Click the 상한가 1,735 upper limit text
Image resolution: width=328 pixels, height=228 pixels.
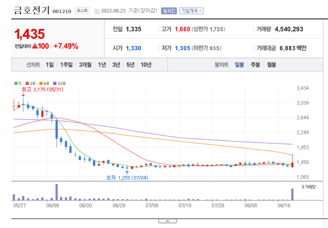(208, 29)
